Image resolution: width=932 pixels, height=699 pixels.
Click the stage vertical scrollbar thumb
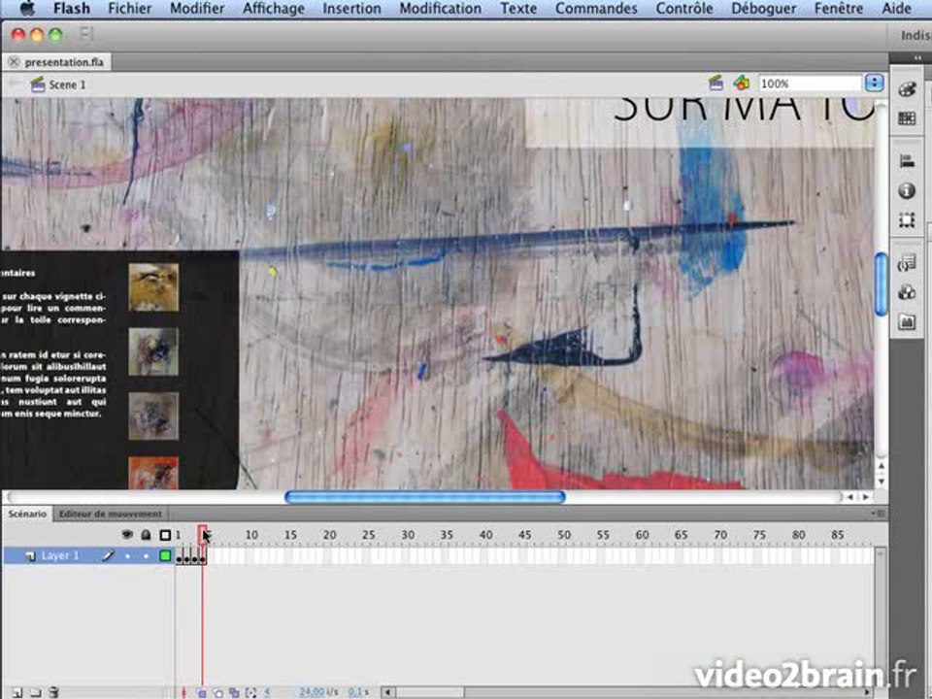(881, 284)
